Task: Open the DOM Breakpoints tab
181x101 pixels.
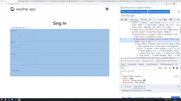Action: coord(167,64)
